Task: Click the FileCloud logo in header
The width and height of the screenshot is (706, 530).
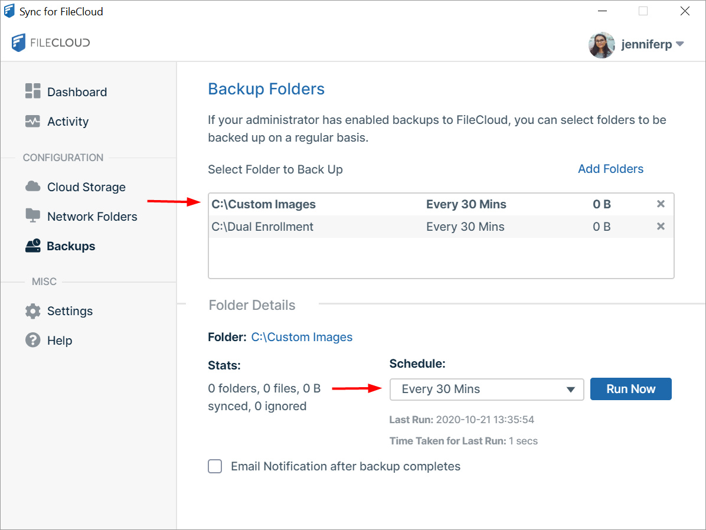Action: pyautogui.click(x=51, y=42)
